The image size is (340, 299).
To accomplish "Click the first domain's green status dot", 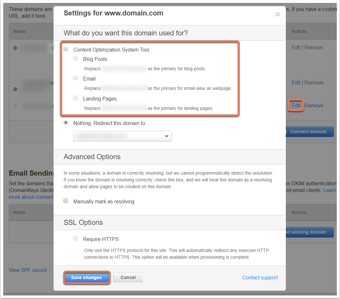I will pos(15,48).
